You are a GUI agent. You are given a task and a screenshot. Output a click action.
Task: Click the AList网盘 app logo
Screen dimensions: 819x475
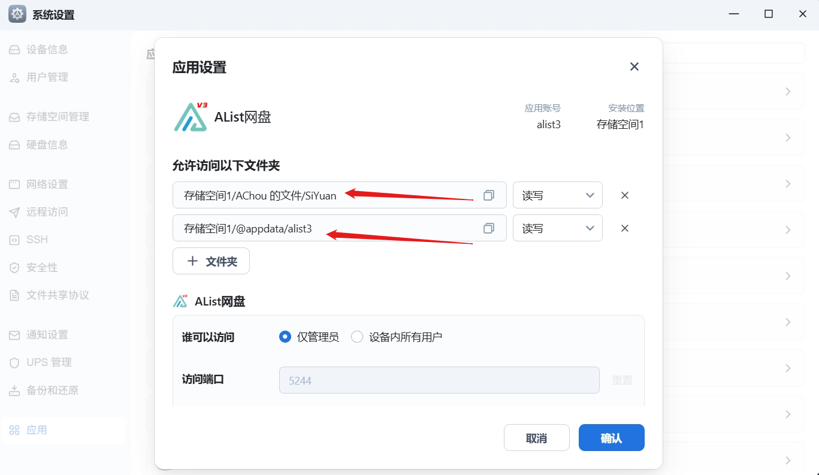[x=191, y=117]
